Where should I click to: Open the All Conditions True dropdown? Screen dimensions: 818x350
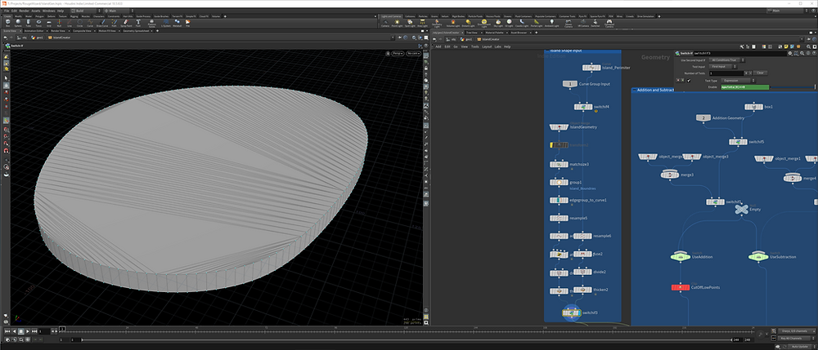(x=726, y=60)
